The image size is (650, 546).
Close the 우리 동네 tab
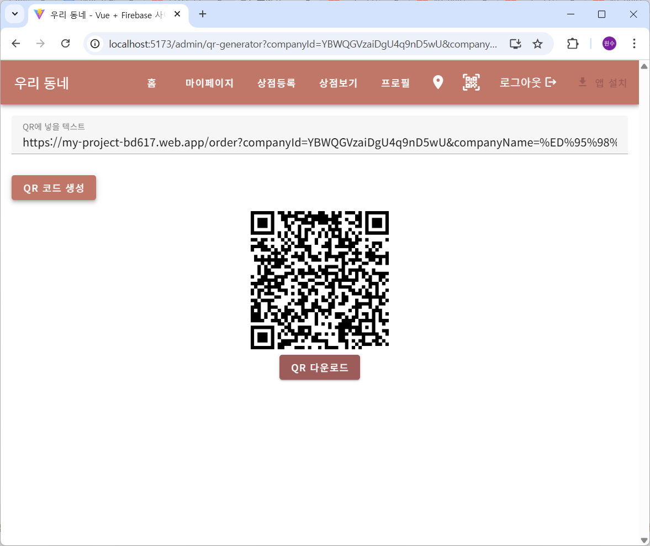click(177, 14)
